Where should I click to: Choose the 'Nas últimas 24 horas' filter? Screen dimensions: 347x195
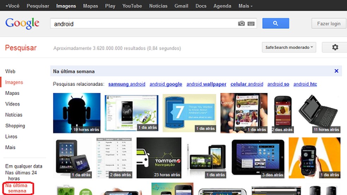tap(21, 176)
